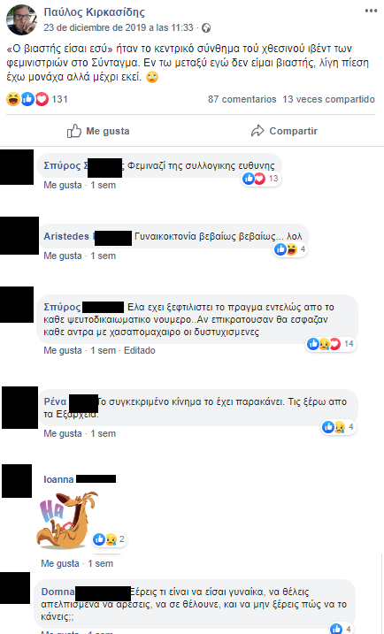Like Ioanna's sticker comment with Me gusta
Viewport: 384px width, 634px height.
tap(60, 563)
